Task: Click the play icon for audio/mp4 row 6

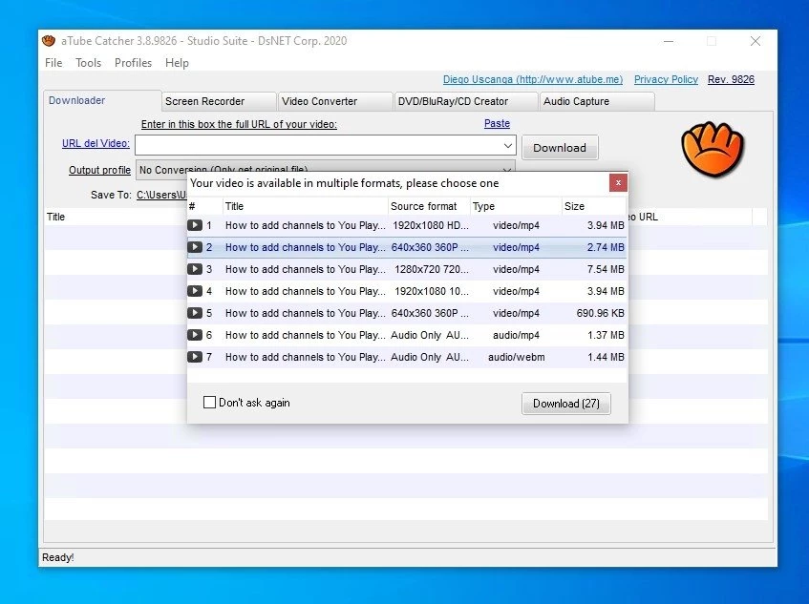Action: pyautogui.click(x=195, y=336)
